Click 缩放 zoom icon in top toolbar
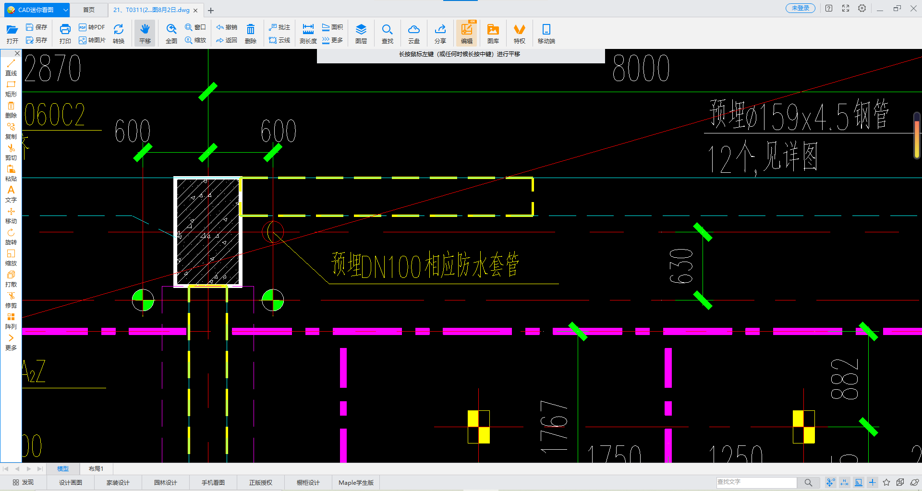Image resolution: width=922 pixels, height=491 pixels. point(195,40)
